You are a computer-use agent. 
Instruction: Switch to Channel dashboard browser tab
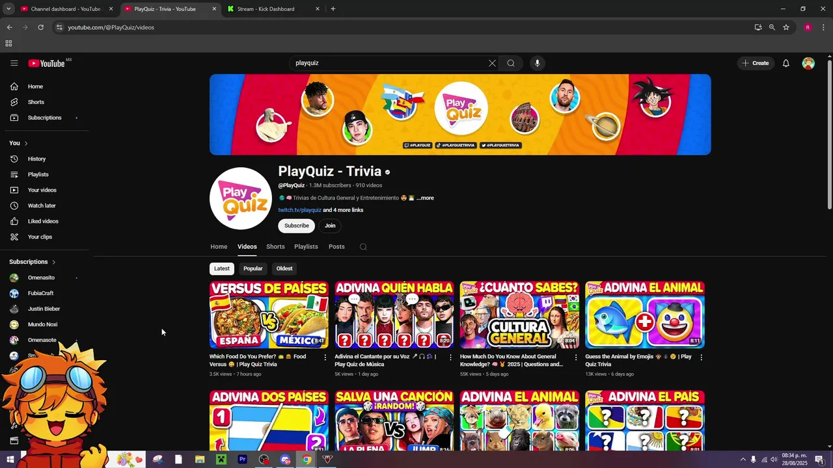click(x=65, y=9)
